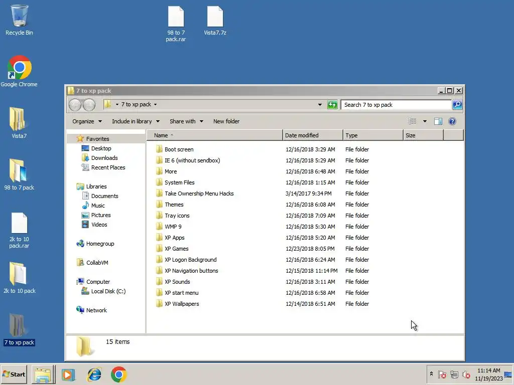Screen dimensions: 514x385
Task: Launch Google Chrome from the desktop shortcut
Action: 19,71
